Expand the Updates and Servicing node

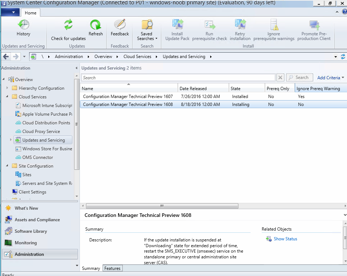11,140
